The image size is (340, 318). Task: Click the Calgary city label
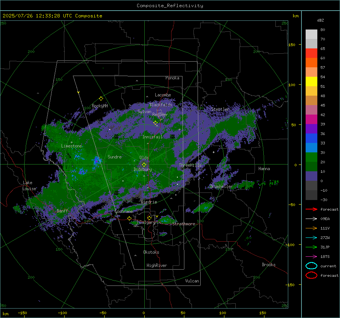(x=147, y=222)
